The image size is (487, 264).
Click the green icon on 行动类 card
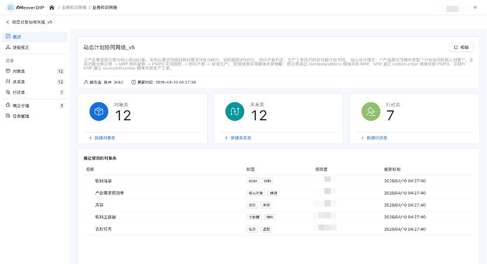point(371,112)
